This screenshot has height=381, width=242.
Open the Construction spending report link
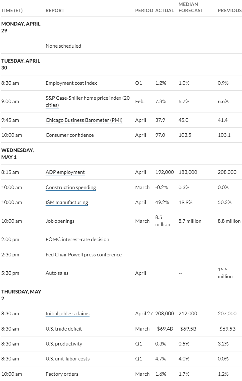[x=71, y=188]
